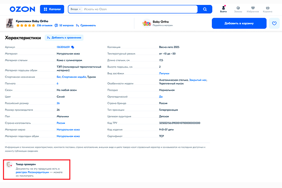Click the Спортивная ходьба link
This screenshot has height=188, width=282.
click(74, 77)
